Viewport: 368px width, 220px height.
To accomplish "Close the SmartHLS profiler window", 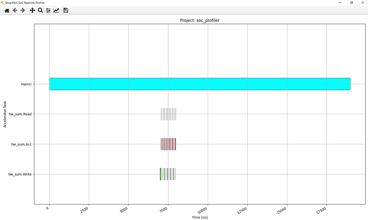I will 362,3.
